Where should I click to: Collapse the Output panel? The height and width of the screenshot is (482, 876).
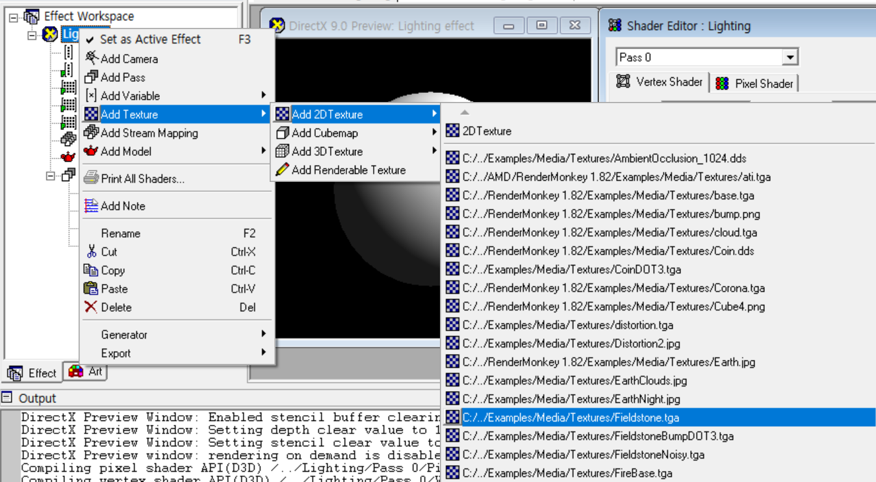6,398
